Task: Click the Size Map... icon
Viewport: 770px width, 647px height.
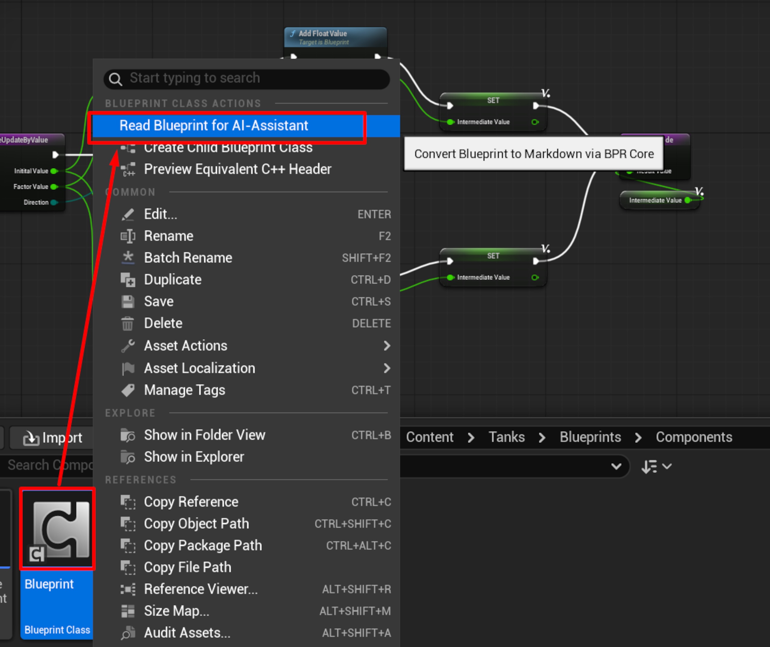Action: 128,611
